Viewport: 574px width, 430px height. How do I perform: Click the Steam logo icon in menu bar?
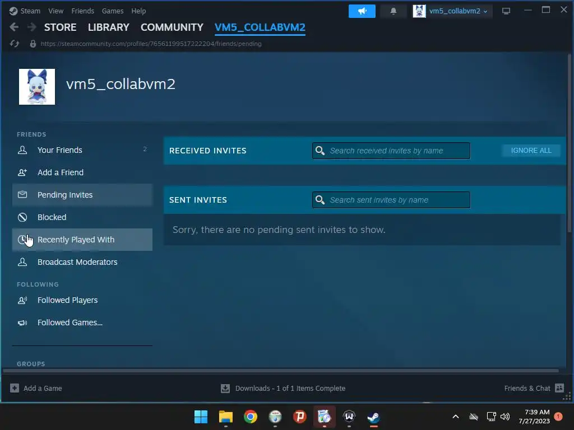click(13, 11)
